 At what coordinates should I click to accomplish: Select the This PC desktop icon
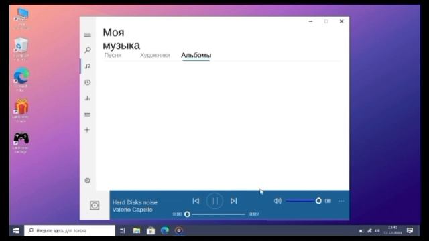point(22,19)
